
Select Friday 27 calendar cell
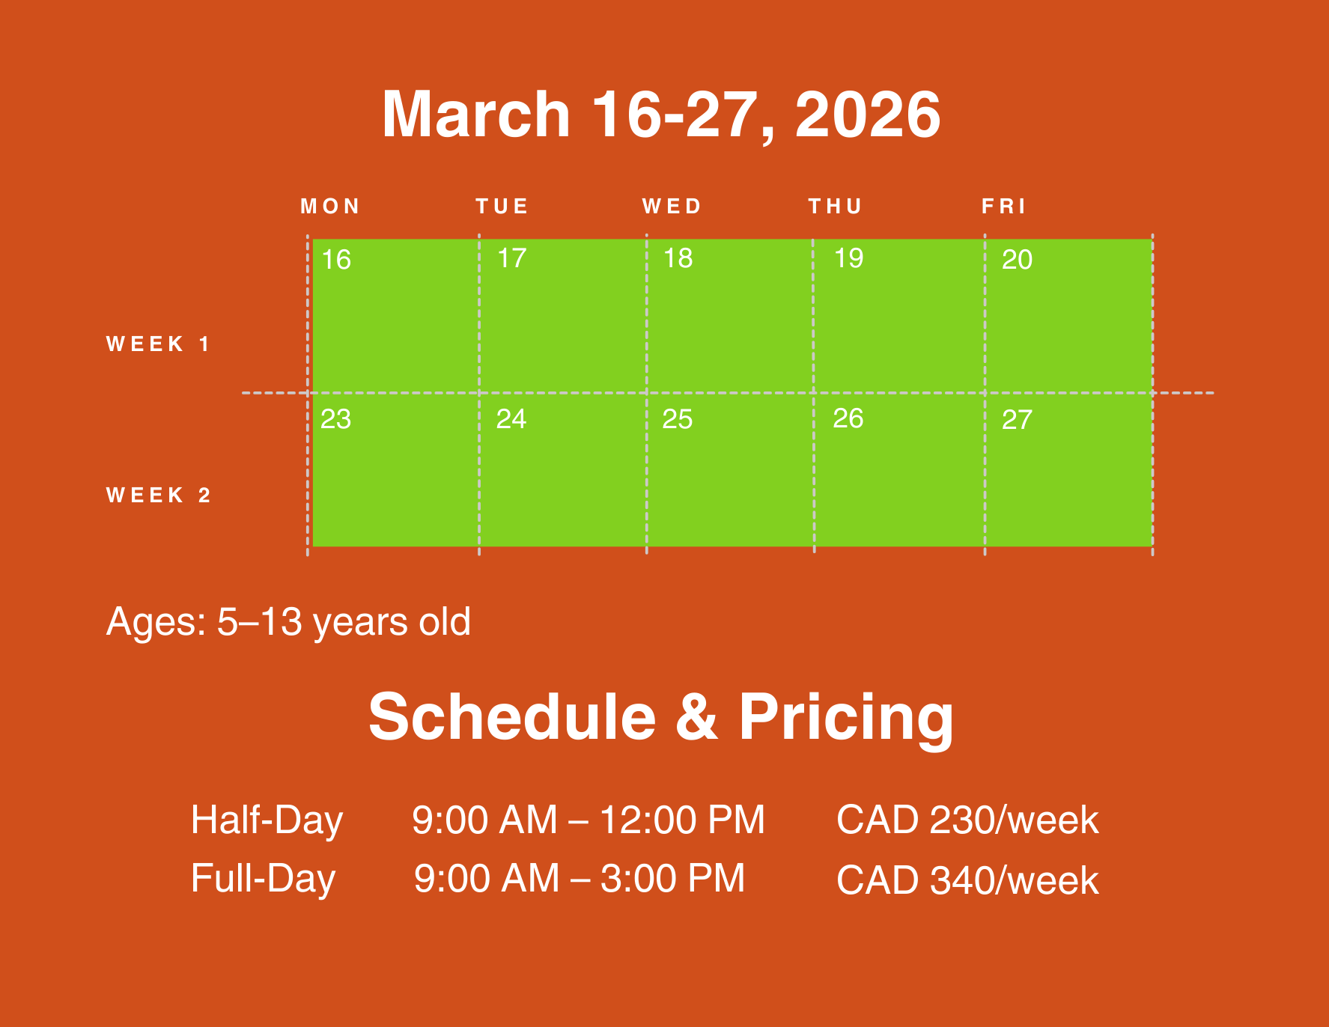click(x=1068, y=470)
